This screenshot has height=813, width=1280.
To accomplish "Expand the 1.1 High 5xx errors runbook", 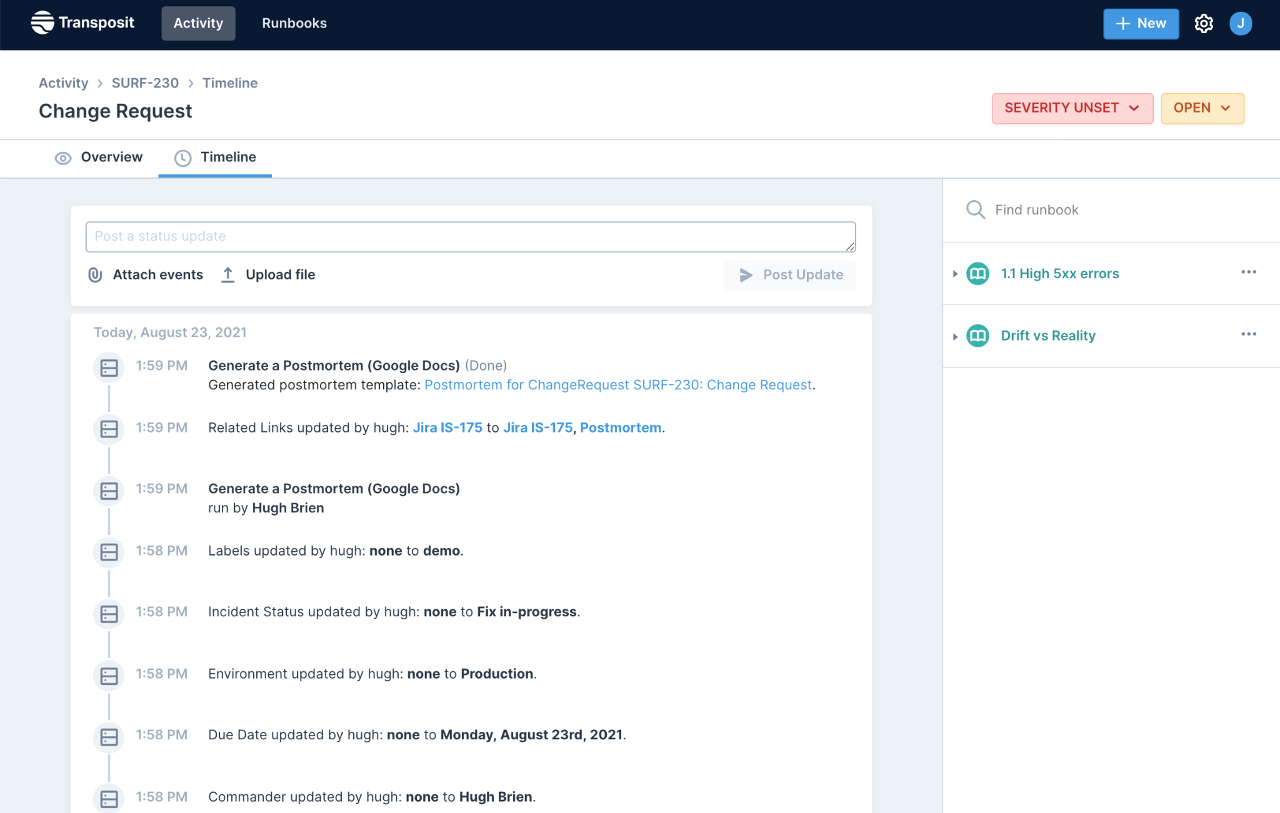I will pyautogui.click(x=955, y=274).
